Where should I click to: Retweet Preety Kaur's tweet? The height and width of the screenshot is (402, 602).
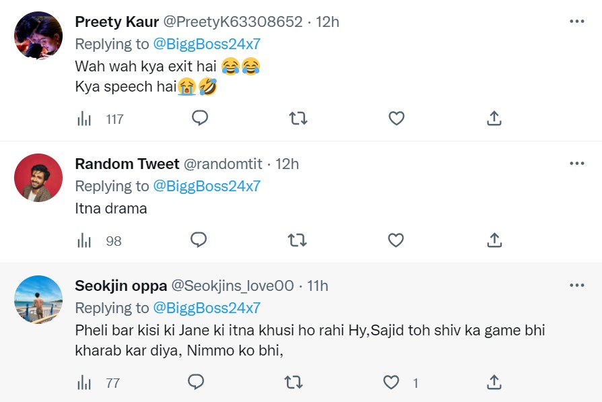point(298,119)
